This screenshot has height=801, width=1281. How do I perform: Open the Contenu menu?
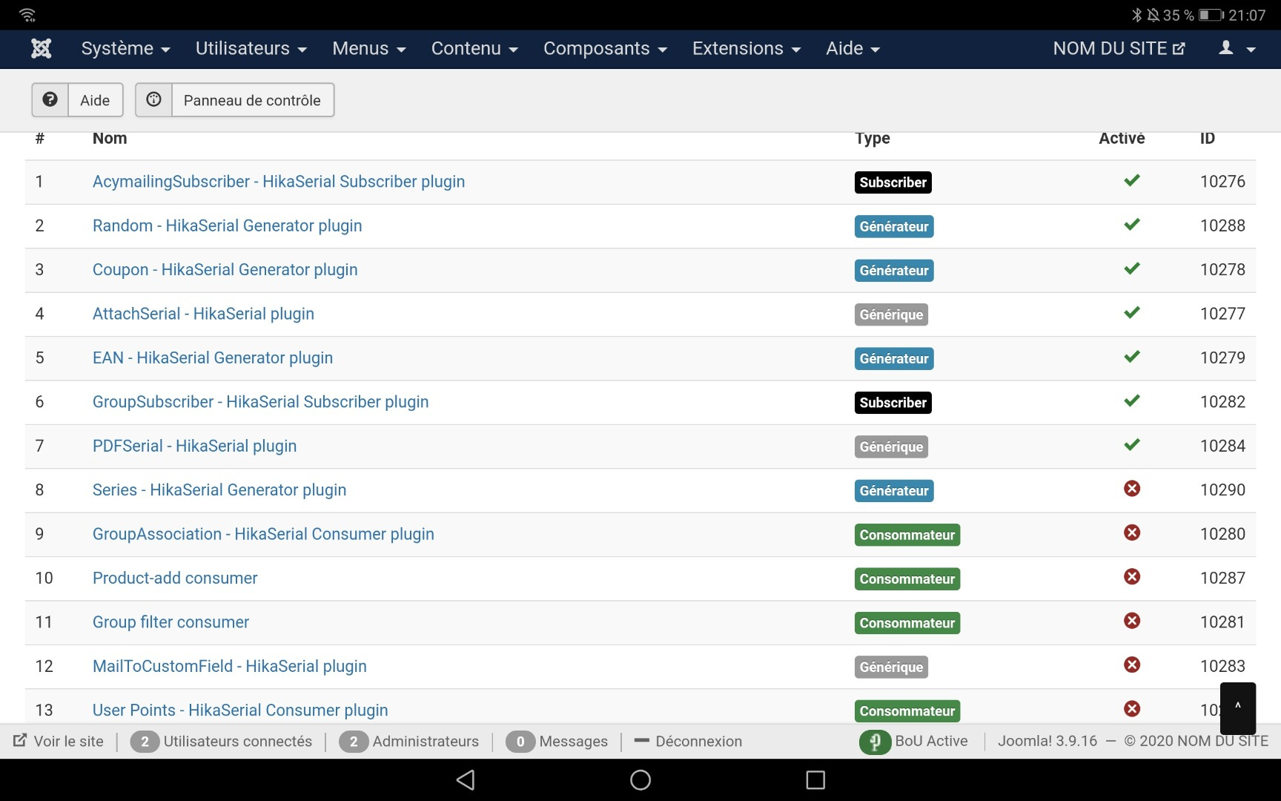click(474, 49)
